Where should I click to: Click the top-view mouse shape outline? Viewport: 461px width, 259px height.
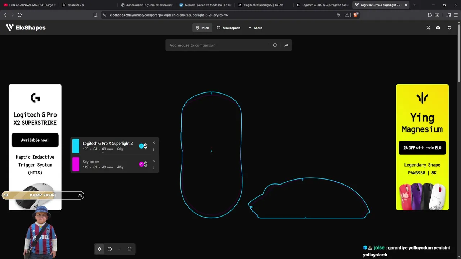point(211,155)
